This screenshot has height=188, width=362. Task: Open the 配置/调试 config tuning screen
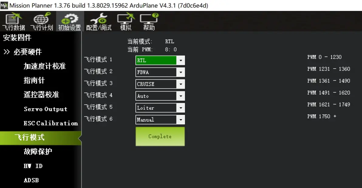coord(99,22)
